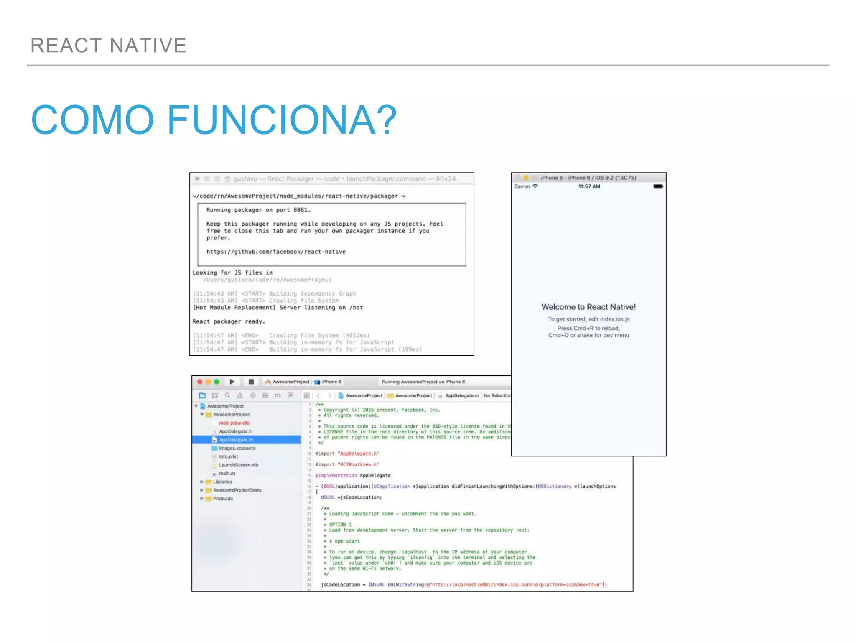The image size is (856, 642).
Task: Open the Project navigator folder icon
Action: pos(202,395)
